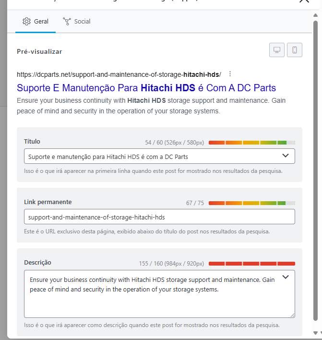
Task: Switch to desktop preview icon
Action: click(277, 50)
